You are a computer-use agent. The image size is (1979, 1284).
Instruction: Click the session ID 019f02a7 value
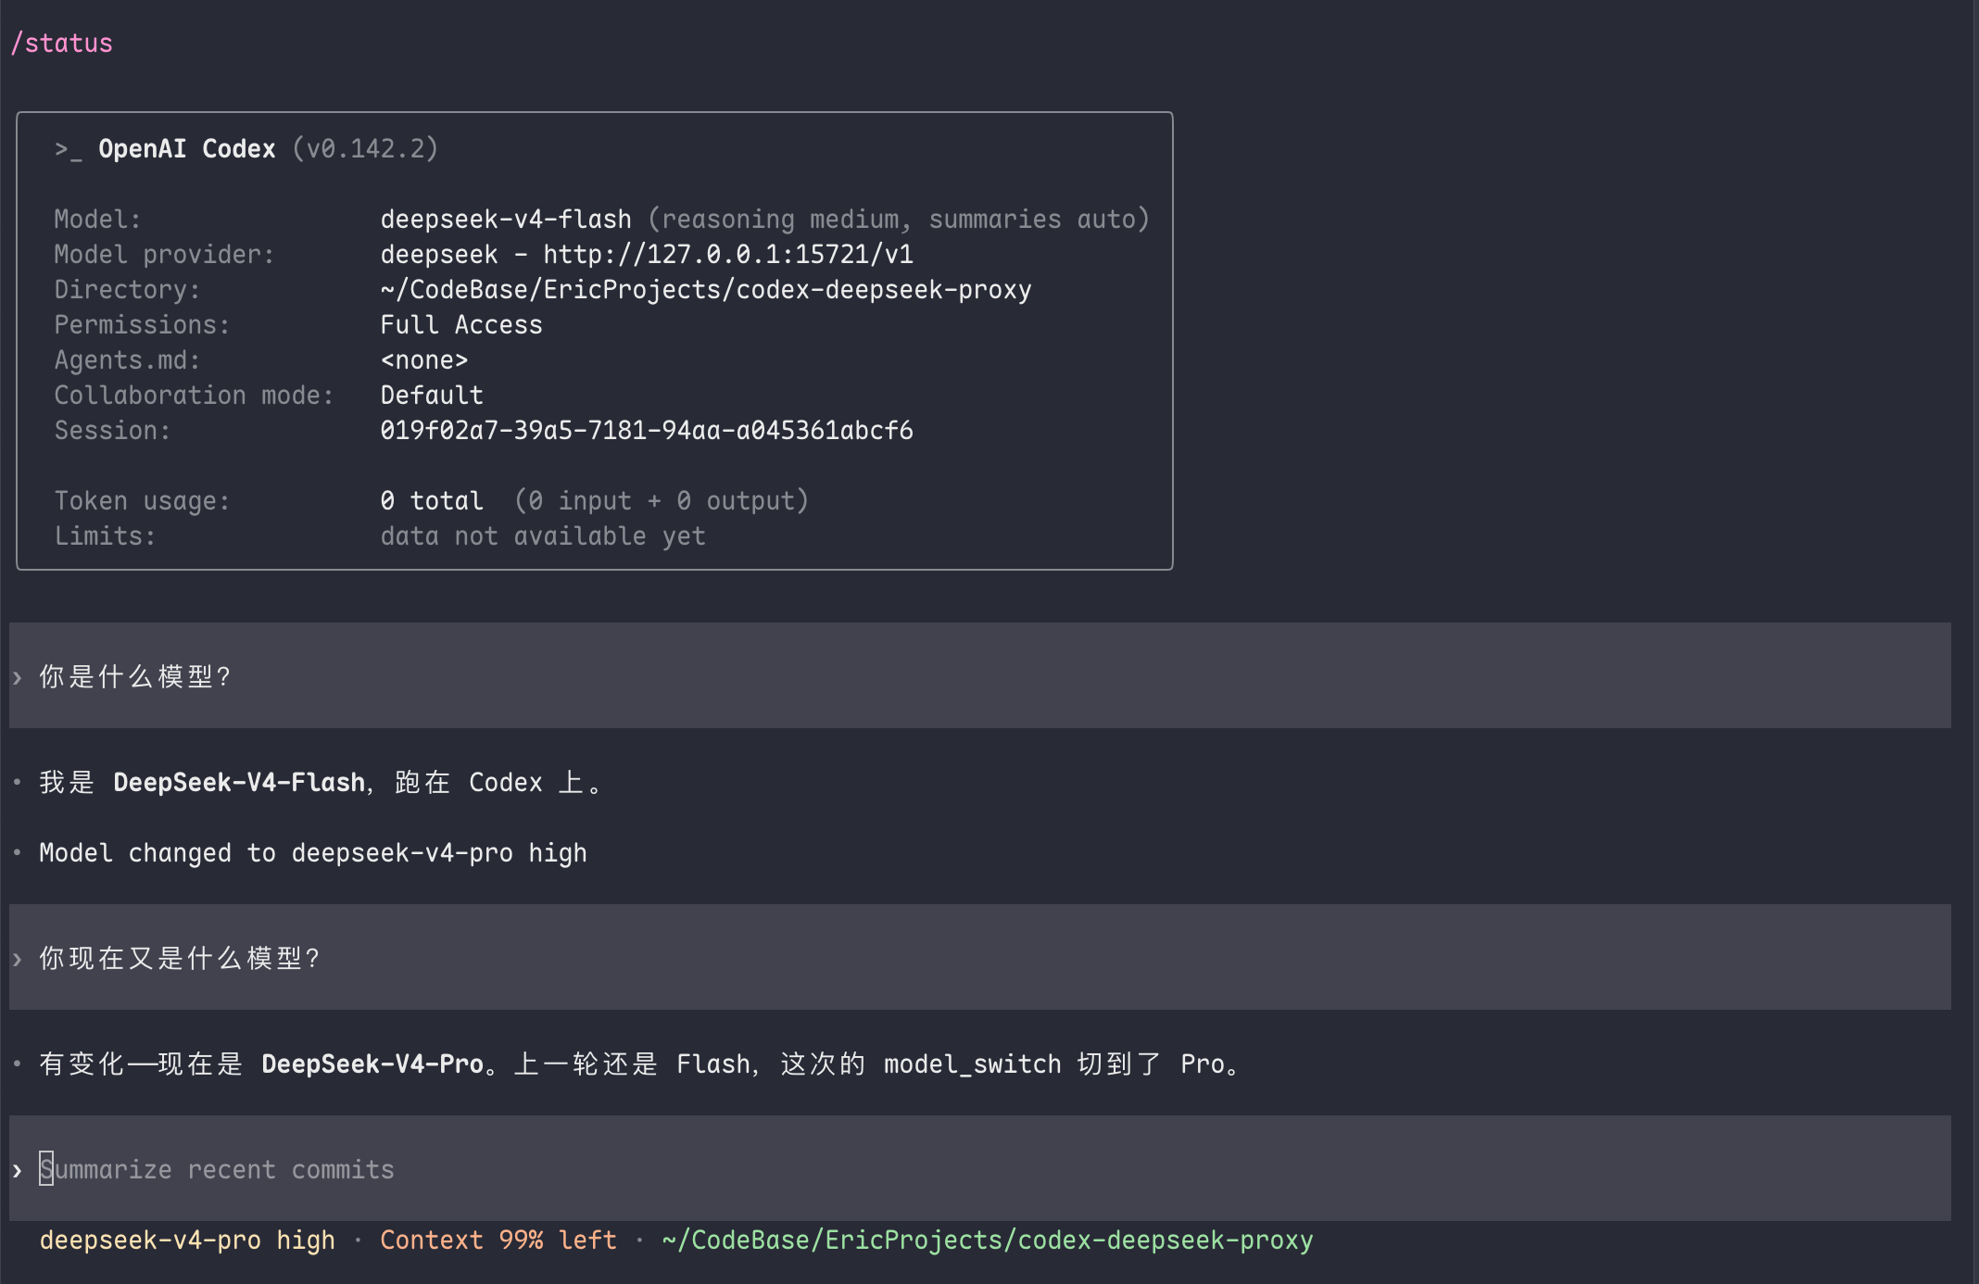pos(647,430)
